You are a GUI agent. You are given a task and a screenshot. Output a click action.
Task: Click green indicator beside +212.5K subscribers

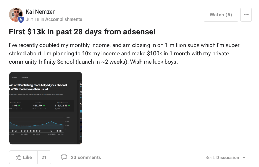point(44,106)
